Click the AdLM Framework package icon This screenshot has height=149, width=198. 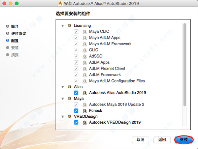(84, 75)
